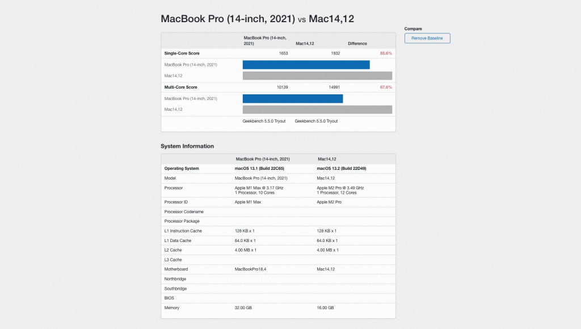Click the 32.00 GB memory value
Viewport: 581px width, 329px height.
[245, 307]
